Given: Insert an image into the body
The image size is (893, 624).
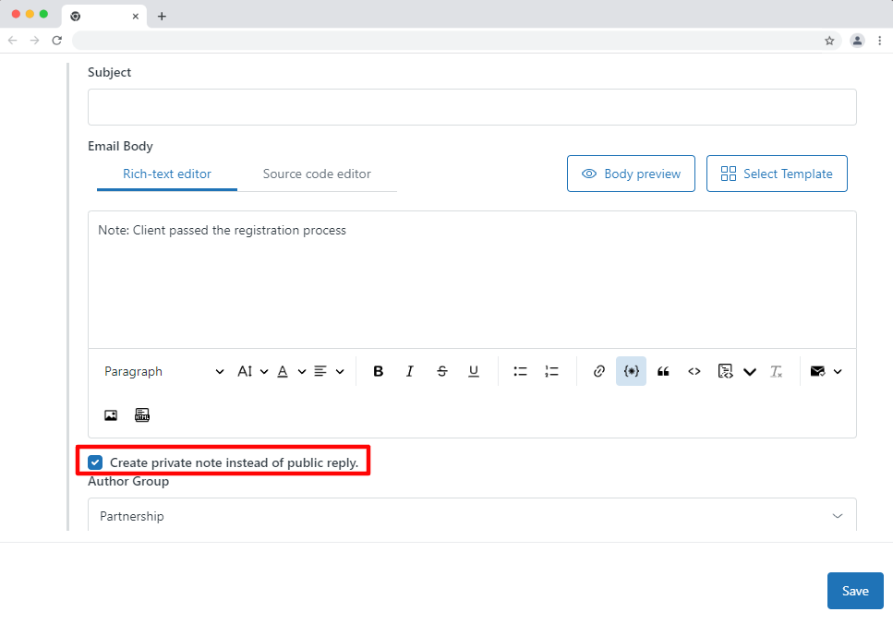Looking at the screenshot, I should pos(111,415).
